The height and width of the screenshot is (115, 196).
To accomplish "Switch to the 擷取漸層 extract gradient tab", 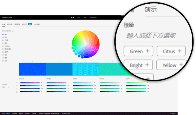I will point(17,24).
